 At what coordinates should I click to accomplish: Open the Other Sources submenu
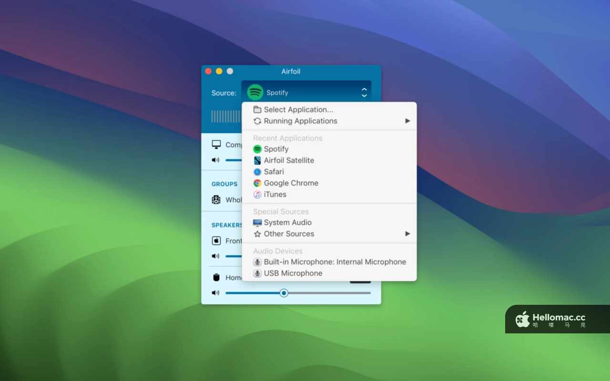tap(329, 234)
